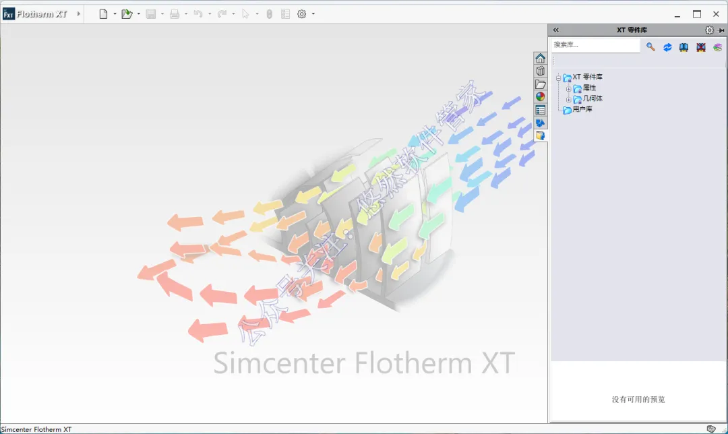Viewport: 728px width, 434px height.
Task: Select the 属性 tree item
Action: (589, 88)
